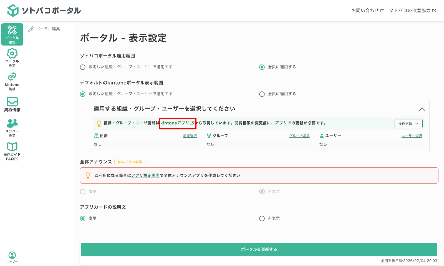Open お問い合わせ in the top bar
The height and width of the screenshot is (266, 444).
(x=367, y=10)
